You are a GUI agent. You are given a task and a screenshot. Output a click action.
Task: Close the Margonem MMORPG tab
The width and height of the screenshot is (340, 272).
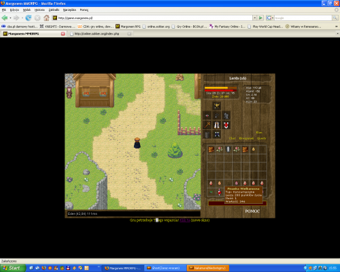tap(63, 33)
